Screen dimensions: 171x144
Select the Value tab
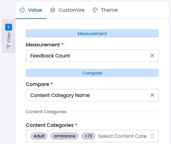pyautogui.click(x=31, y=10)
